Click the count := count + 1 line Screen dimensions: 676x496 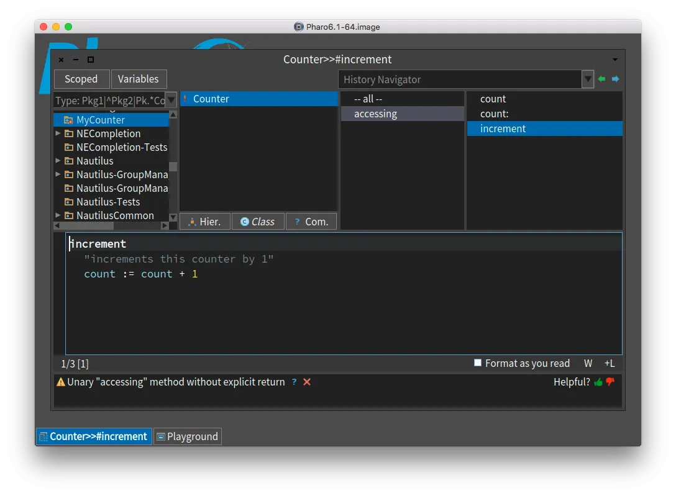[140, 274]
